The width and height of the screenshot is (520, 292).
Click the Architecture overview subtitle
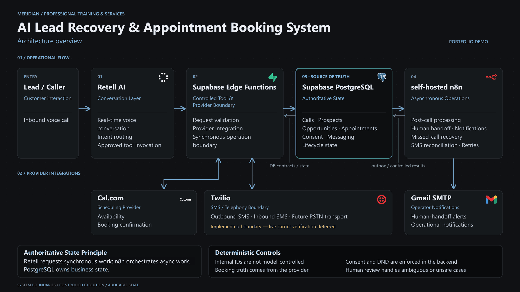pyautogui.click(x=50, y=41)
